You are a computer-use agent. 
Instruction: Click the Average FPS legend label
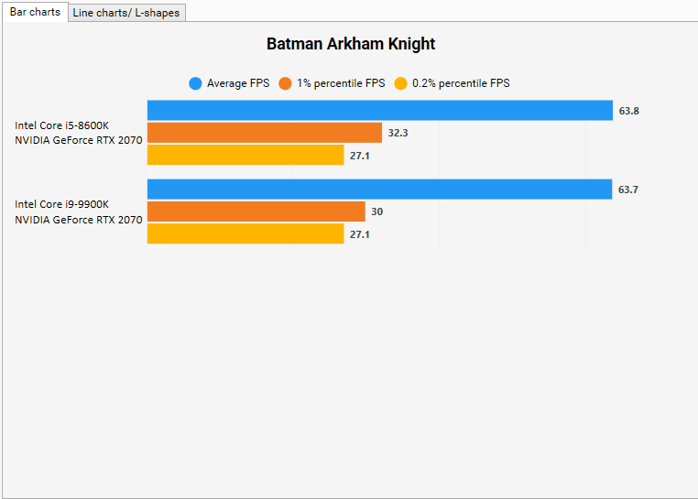pyautogui.click(x=238, y=83)
